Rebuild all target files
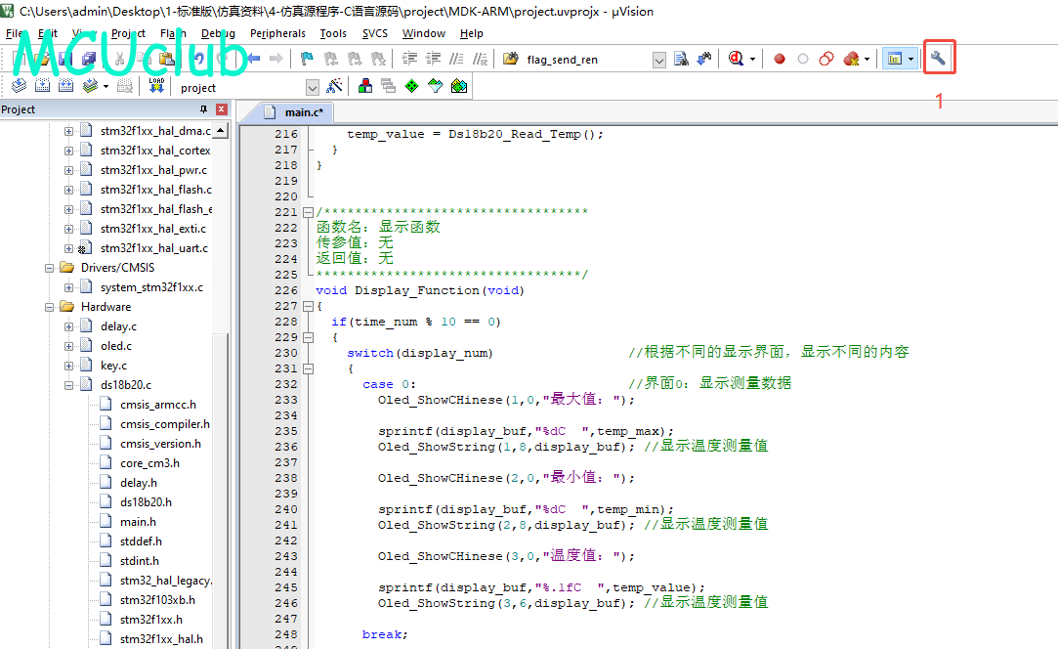The image size is (1058, 649). pyautogui.click(x=66, y=86)
